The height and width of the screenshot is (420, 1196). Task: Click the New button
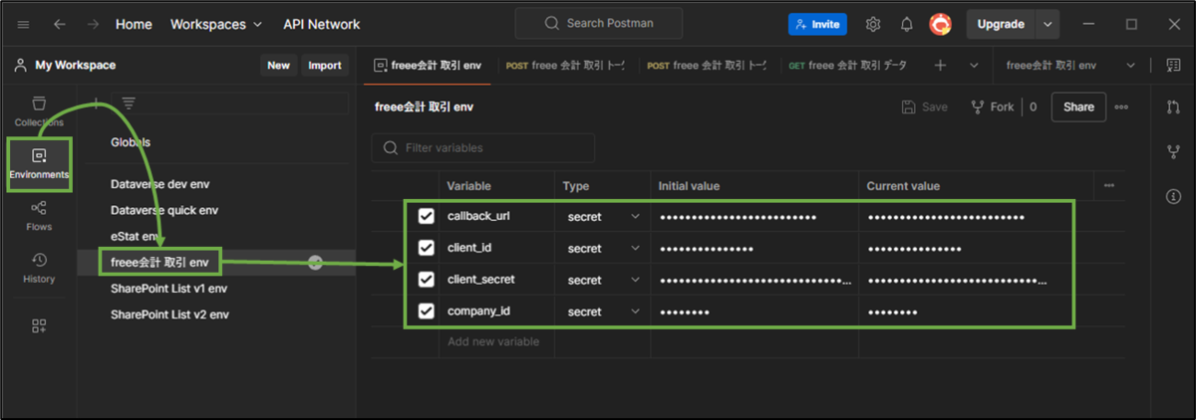279,66
